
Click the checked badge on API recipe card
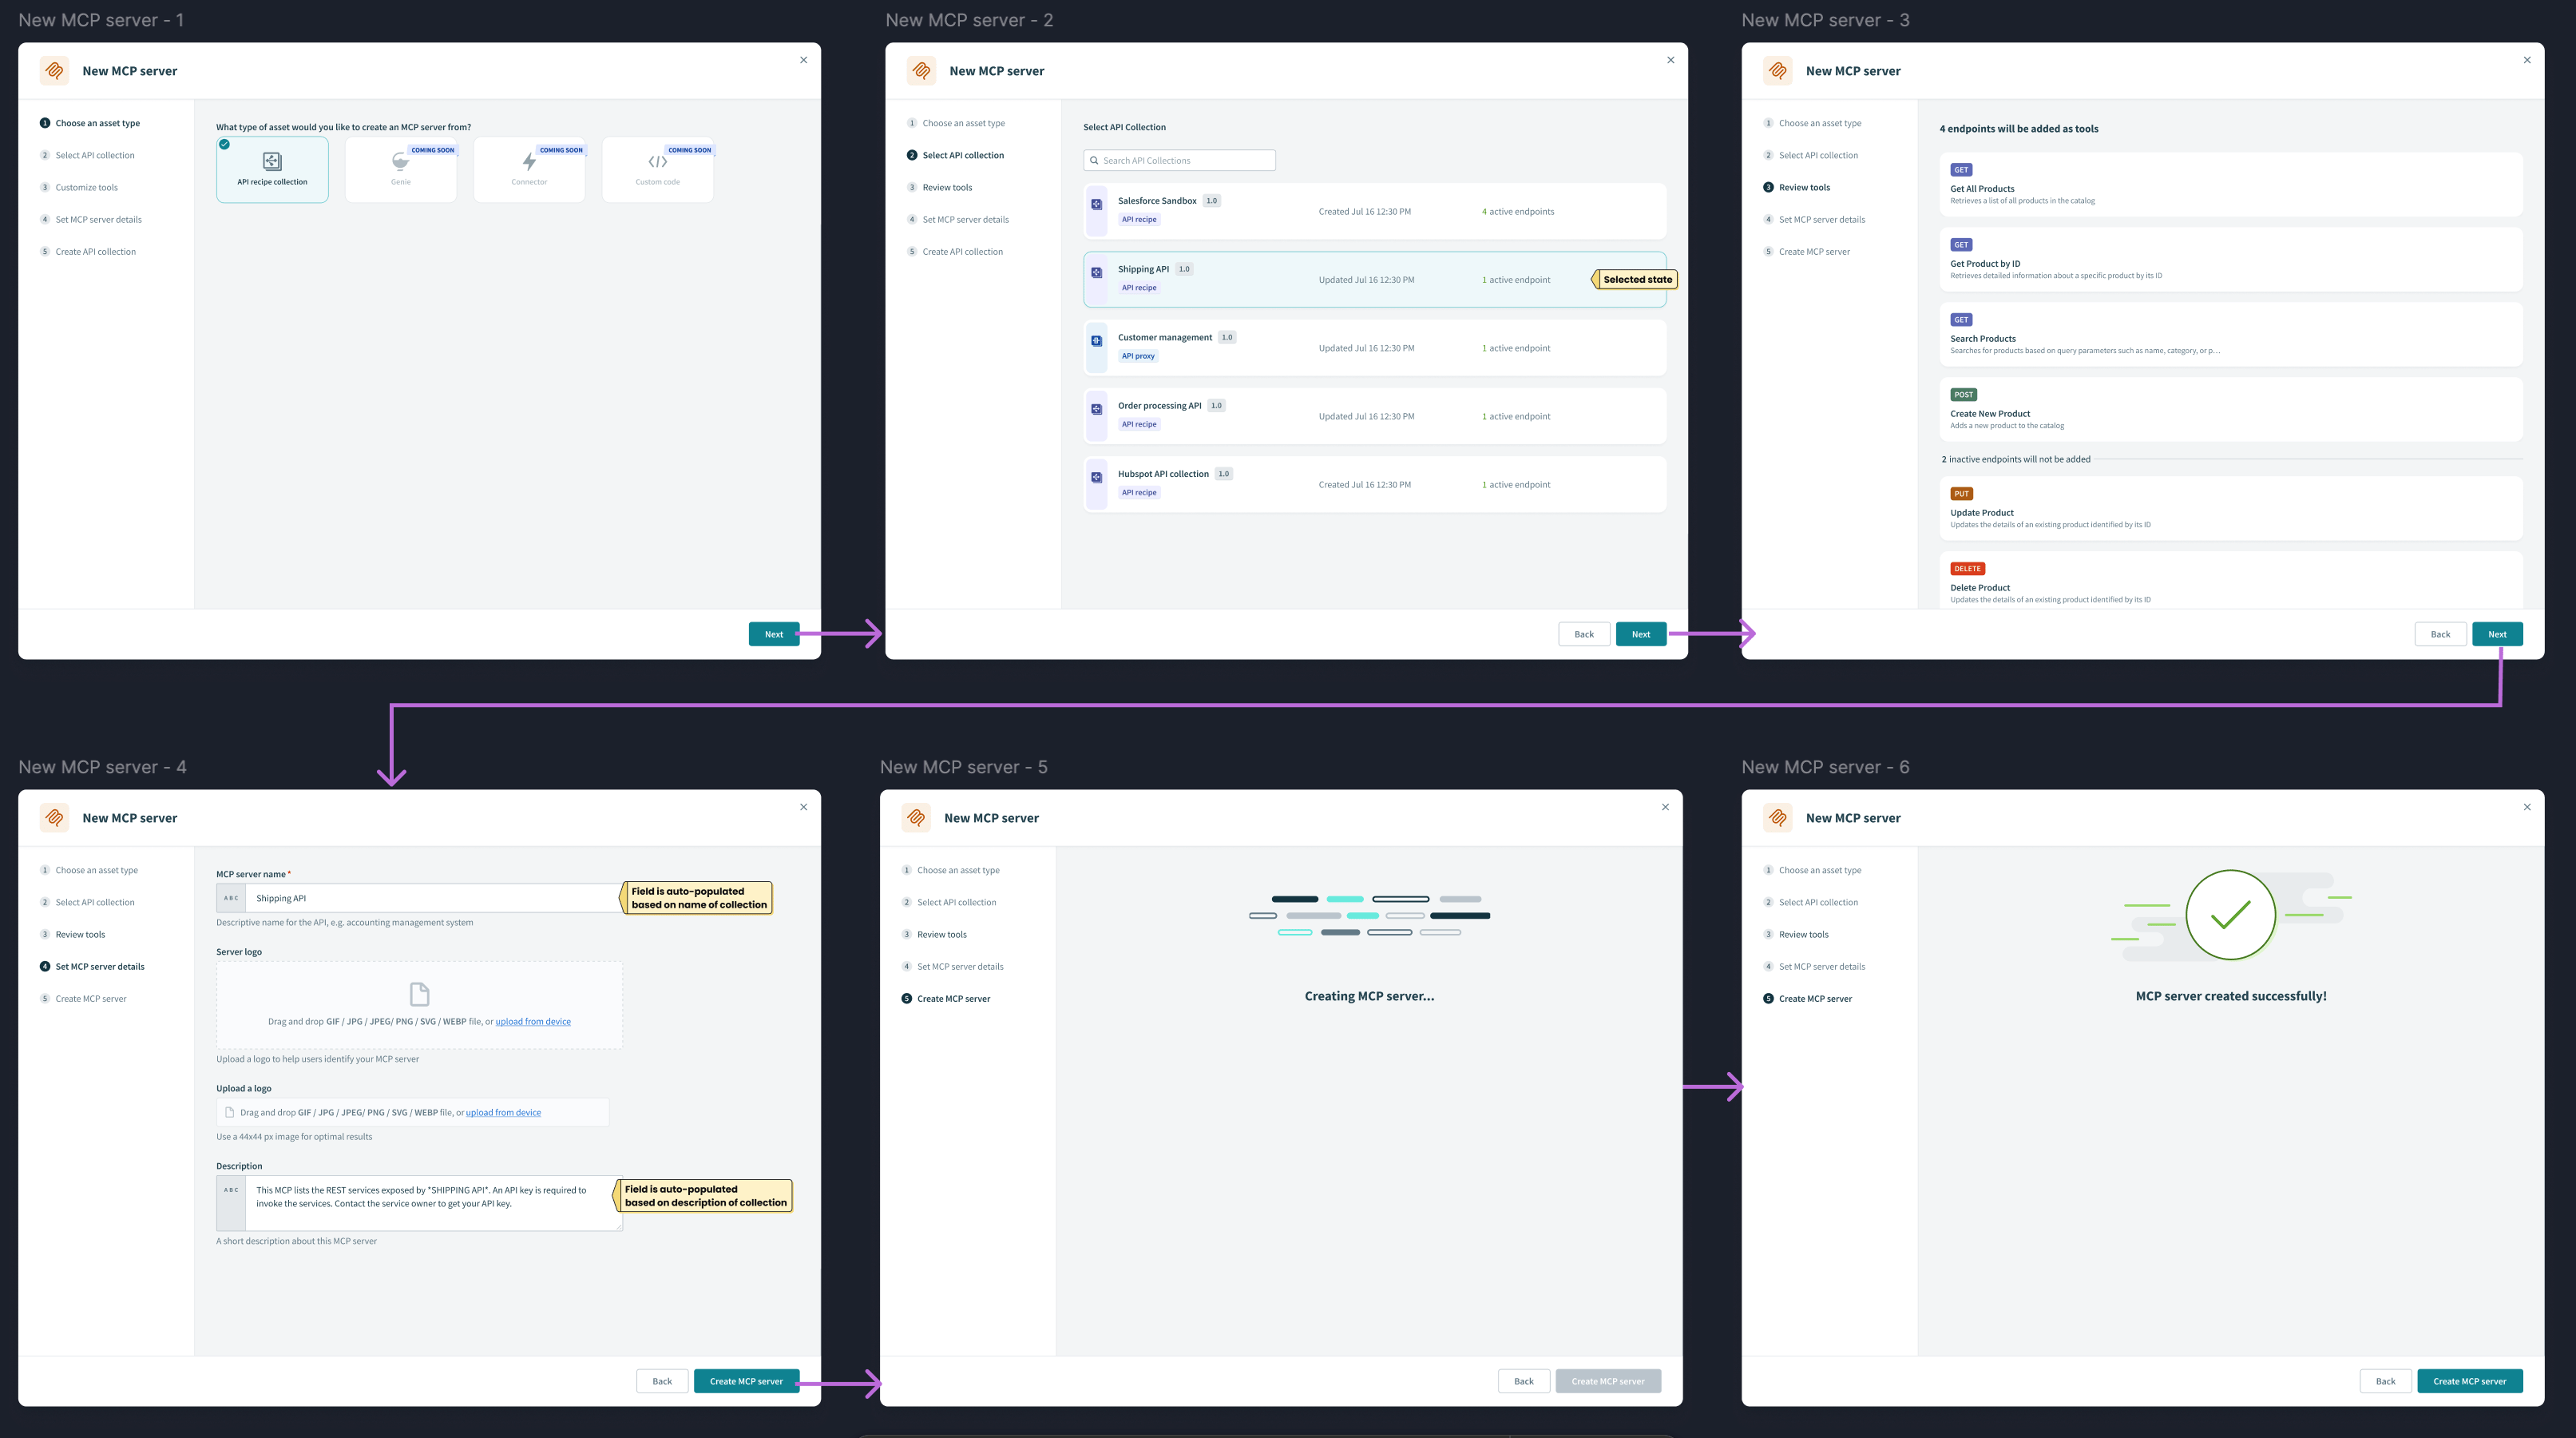(225, 144)
